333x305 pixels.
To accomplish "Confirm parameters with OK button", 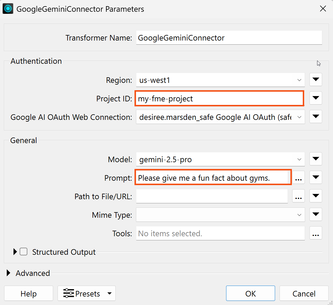I will 250,293.
